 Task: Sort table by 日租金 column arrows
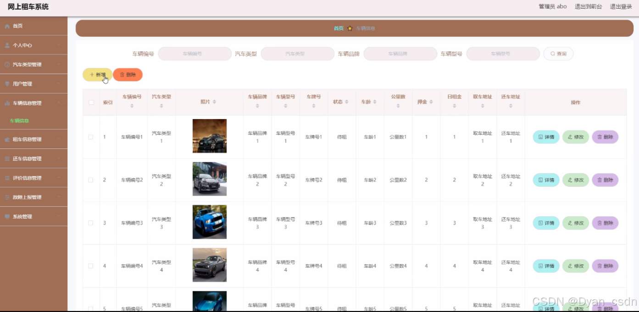(x=455, y=106)
